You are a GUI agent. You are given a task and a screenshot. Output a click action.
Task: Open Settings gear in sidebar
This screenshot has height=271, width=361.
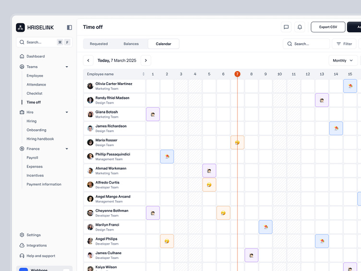(22, 235)
